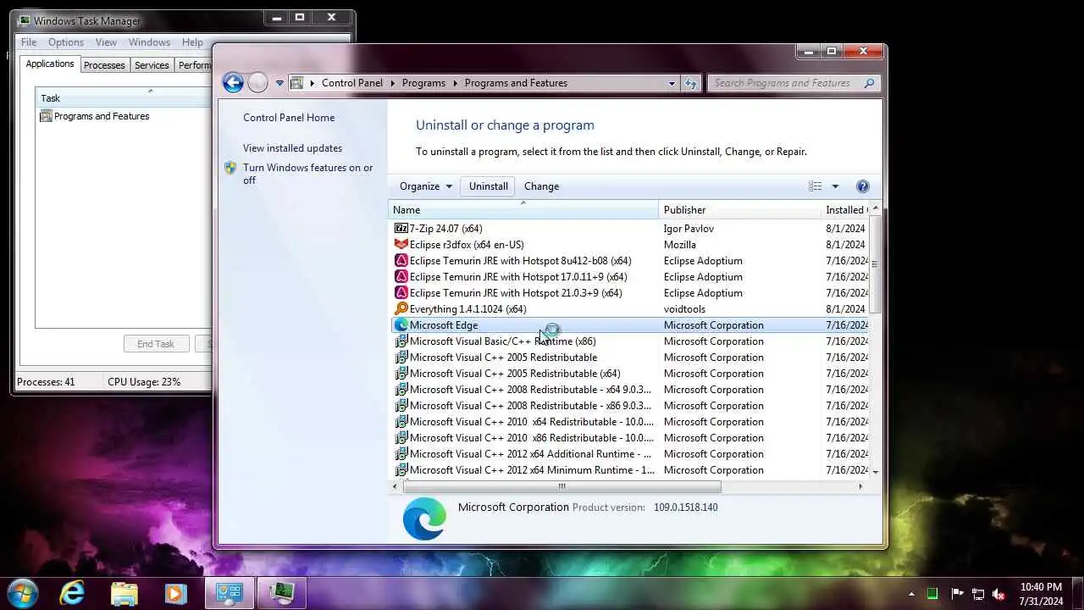Click the Change toolbar button
This screenshot has height=610, width=1084.
pyautogui.click(x=541, y=186)
